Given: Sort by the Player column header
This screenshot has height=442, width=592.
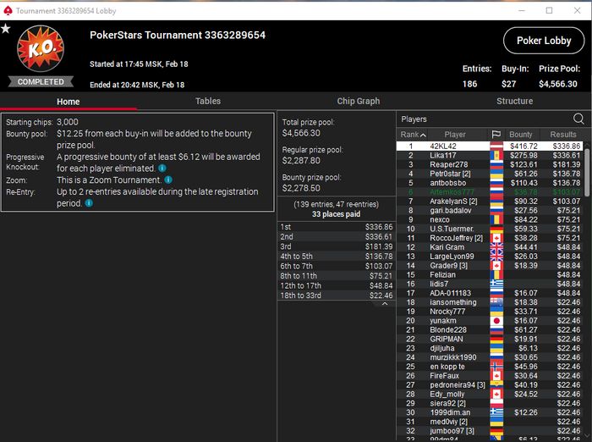Looking at the screenshot, I should [455, 135].
